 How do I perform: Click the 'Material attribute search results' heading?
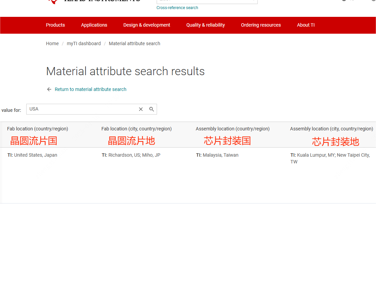pyautogui.click(x=125, y=71)
